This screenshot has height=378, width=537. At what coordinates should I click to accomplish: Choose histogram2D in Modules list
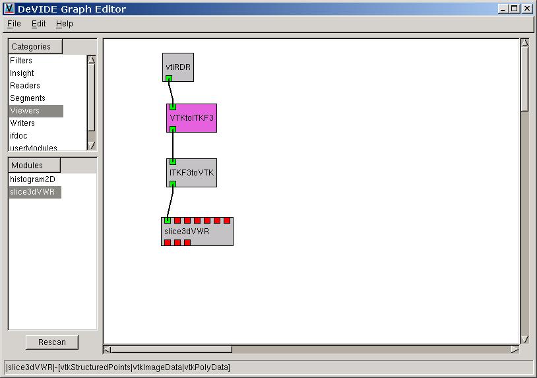click(32, 179)
